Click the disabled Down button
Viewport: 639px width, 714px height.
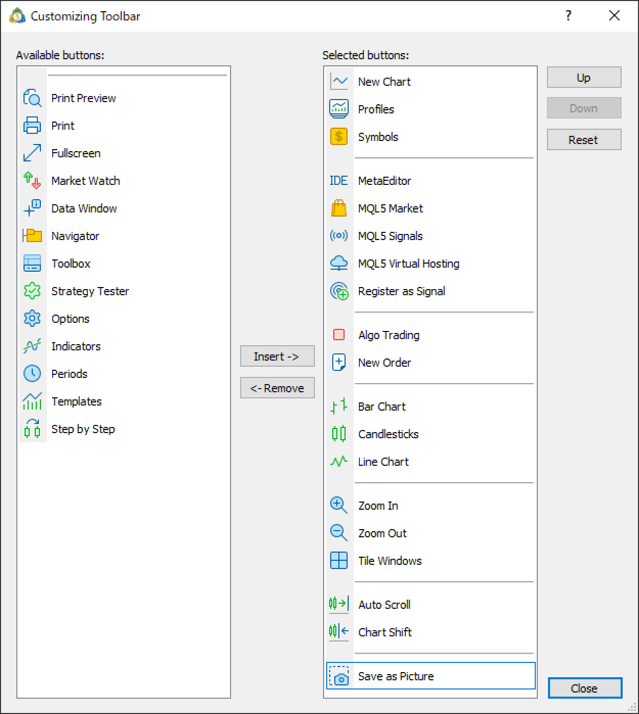pyautogui.click(x=584, y=108)
